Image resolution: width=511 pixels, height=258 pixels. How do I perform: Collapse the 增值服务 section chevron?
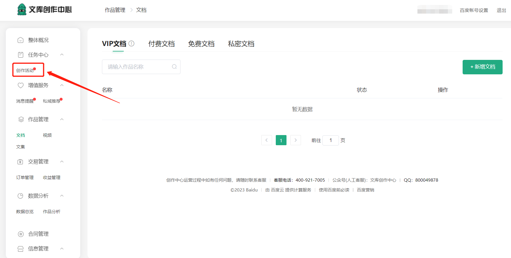pos(62,85)
